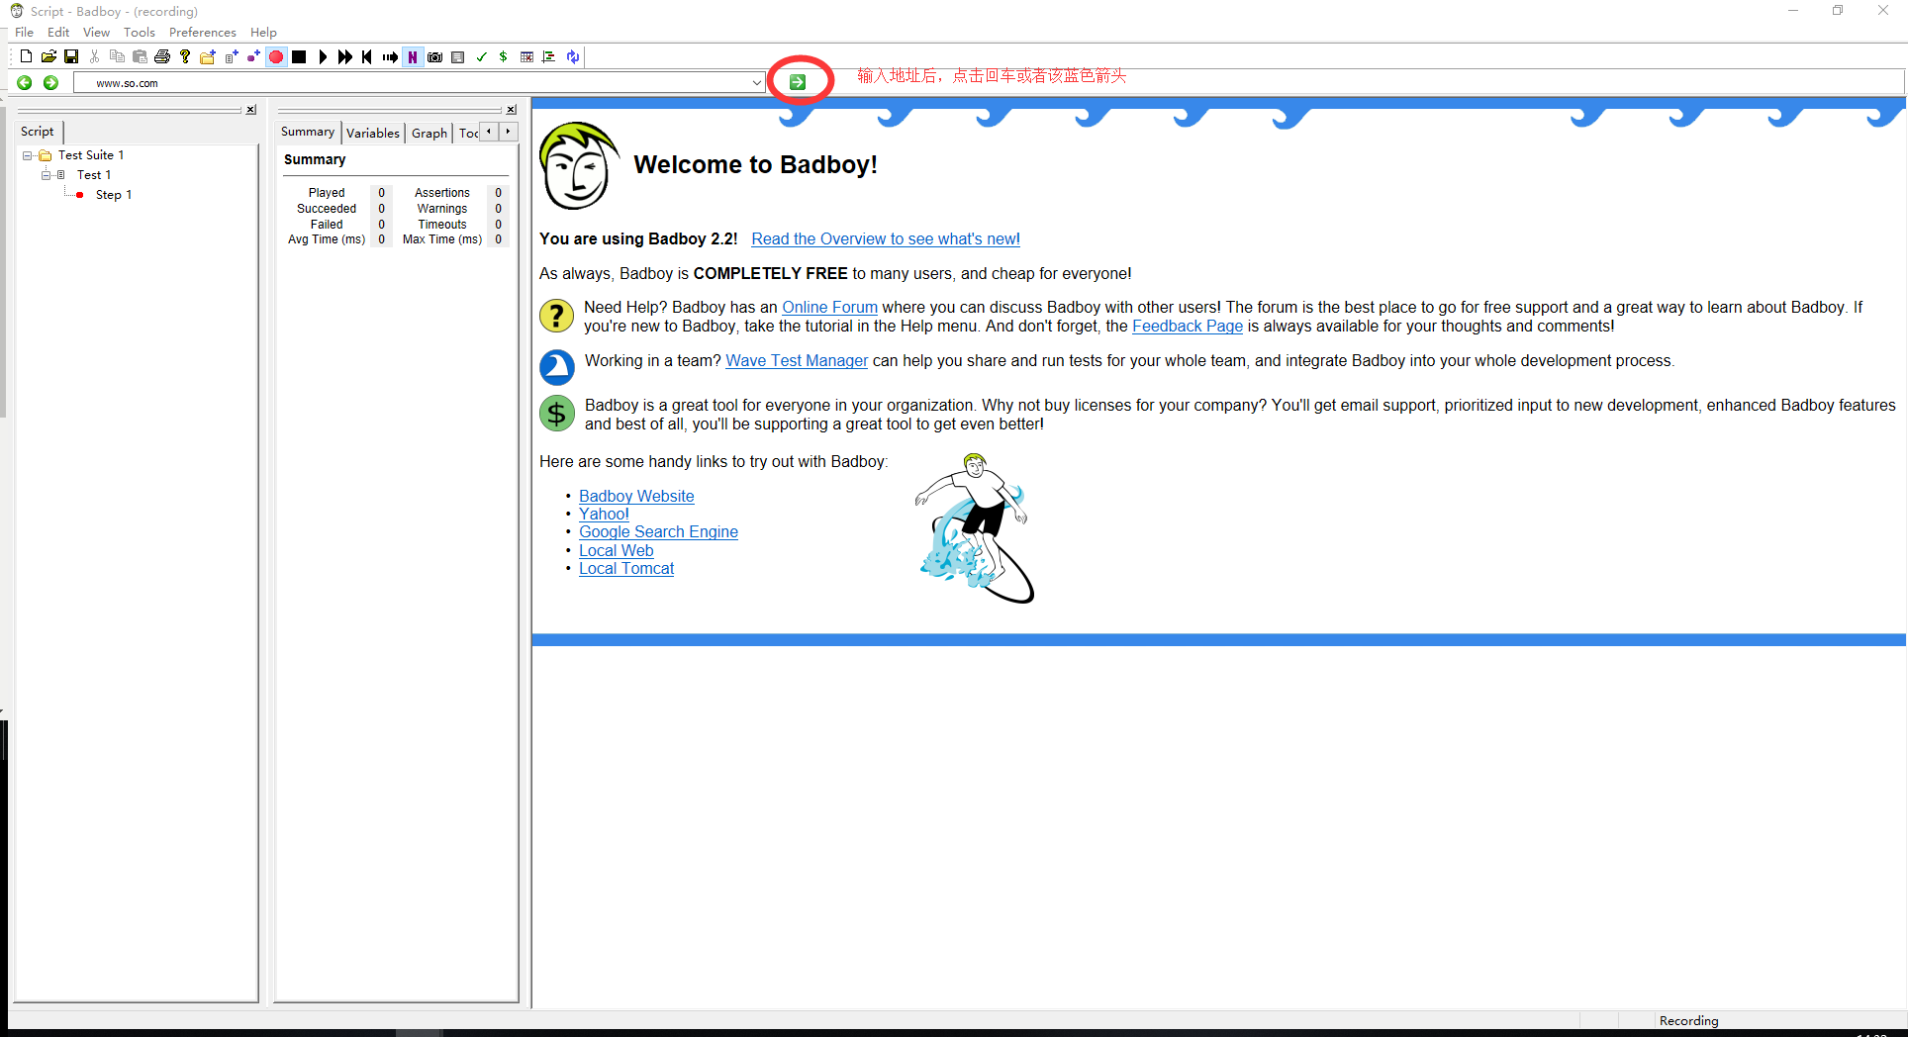Toggle recording with the red record button
The image size is (1908, 1037).
pyautogui.click(x=276, y=56)
